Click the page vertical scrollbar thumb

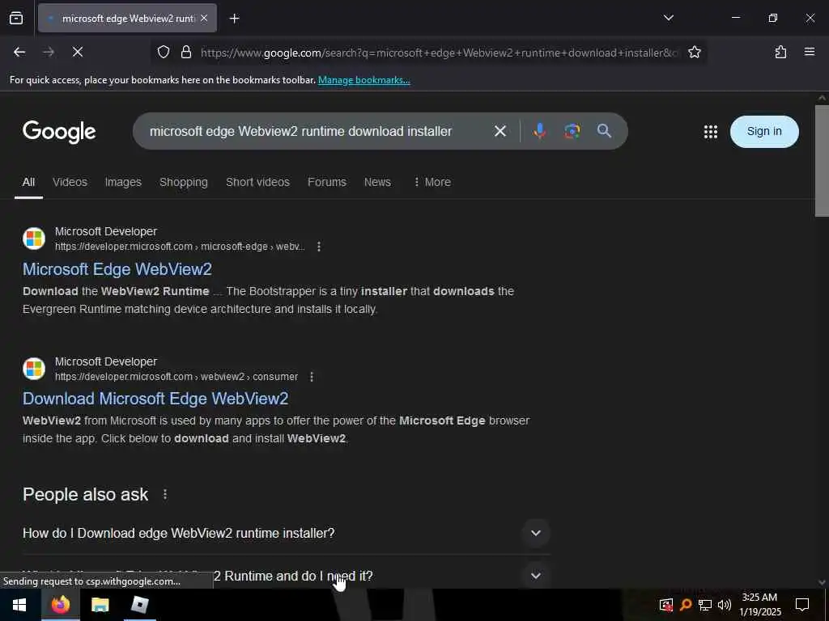tap(822, 161)
